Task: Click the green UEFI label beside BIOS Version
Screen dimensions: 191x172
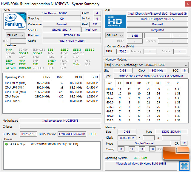Action: pyautogui.click(x=93, y=134)
